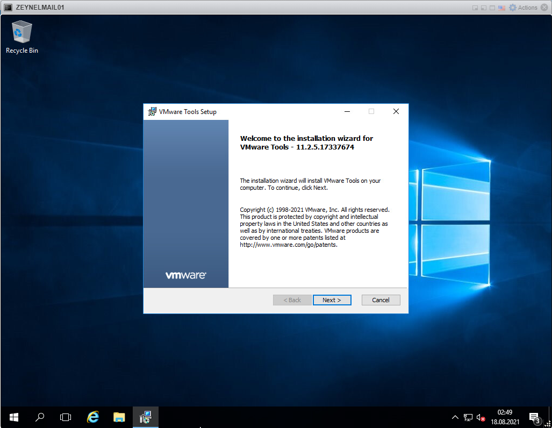The width and height of the screenshot is (552, 428).
Task: Click the ZEYNELMAIL01 console icon
Action: pos(8,8)
